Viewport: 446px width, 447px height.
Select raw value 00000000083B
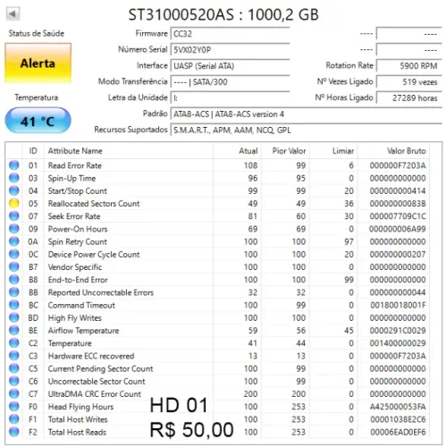(398, 204)
